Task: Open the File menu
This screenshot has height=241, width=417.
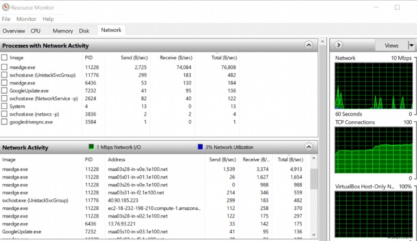Action: pos(6,19)
